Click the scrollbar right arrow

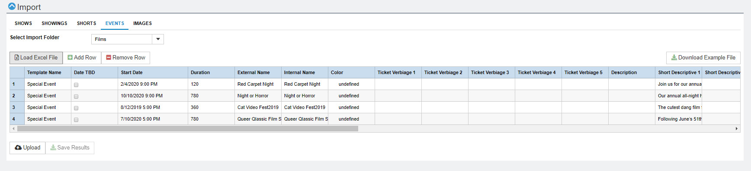point(737,128)
